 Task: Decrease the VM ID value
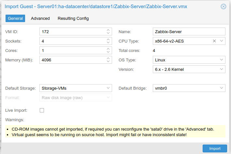[x=108, y=33]
